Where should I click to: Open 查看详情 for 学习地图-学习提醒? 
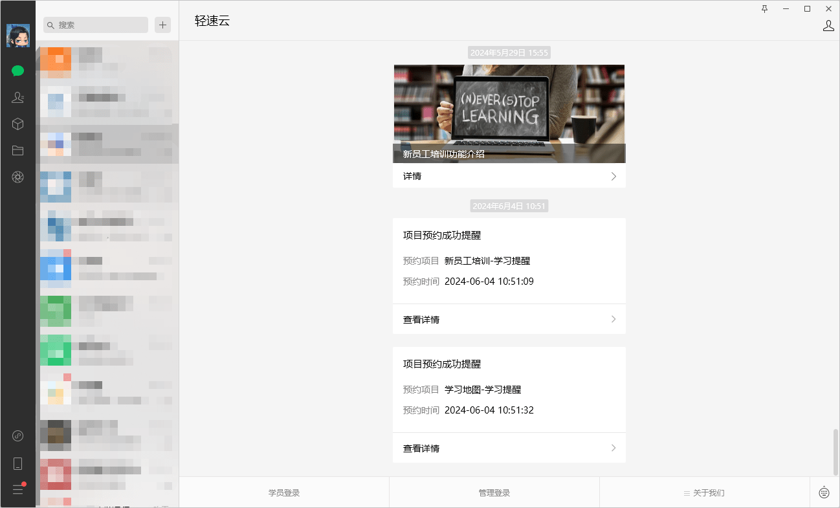(509, 448)
